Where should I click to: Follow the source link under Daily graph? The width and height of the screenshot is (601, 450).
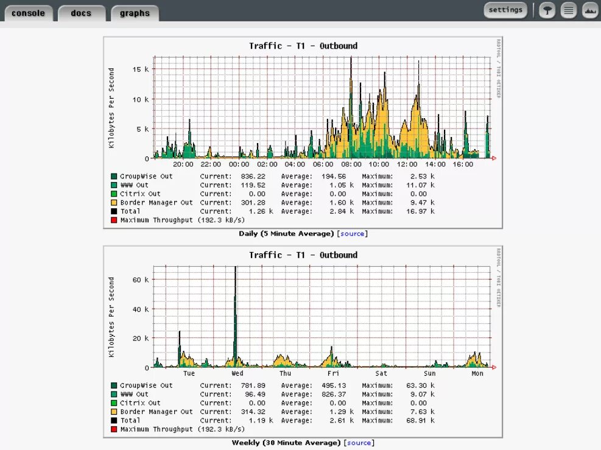coord(352,233)
